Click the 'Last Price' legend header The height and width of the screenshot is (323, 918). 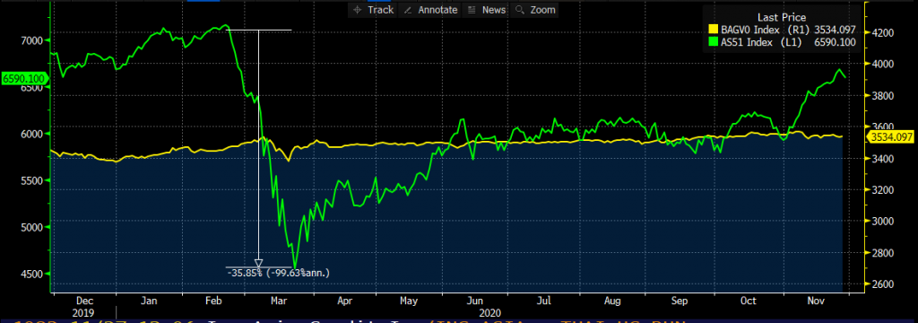pos(782,18)
